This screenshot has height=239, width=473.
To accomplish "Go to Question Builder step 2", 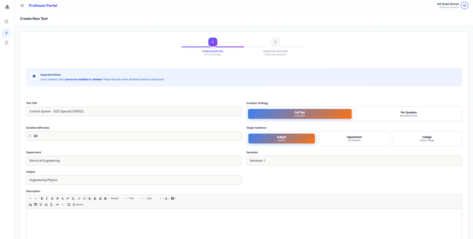I will coord(275,42).
